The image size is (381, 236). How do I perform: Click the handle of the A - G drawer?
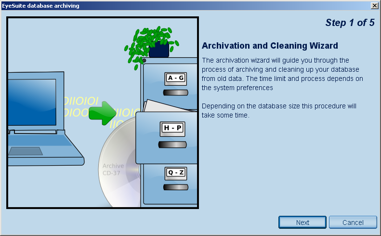coord(175,92)
